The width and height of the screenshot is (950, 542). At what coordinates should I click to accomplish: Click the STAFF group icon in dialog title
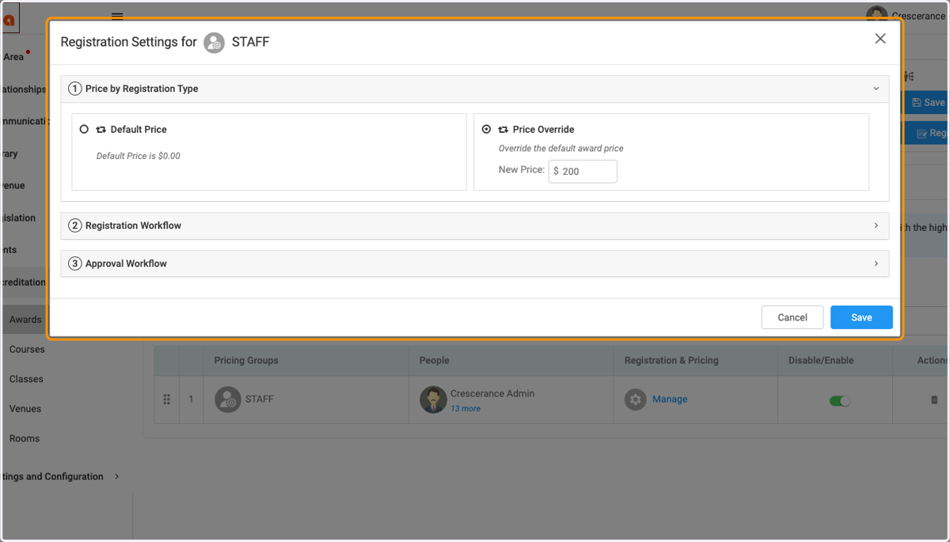click(214, 43)
